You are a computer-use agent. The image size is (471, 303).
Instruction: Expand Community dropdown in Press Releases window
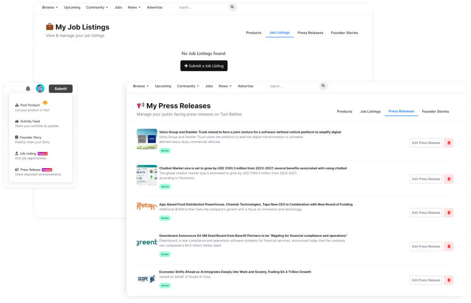click(x=188, y=86)
